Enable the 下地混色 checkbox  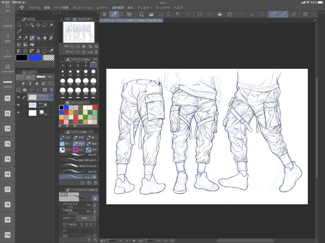click(64, 224)
